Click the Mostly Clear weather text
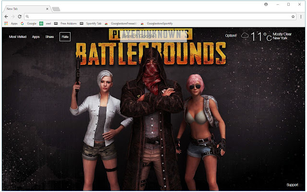The width and height of the screenshot is (307, 192). pyautogui.click(x=282, y=34)
